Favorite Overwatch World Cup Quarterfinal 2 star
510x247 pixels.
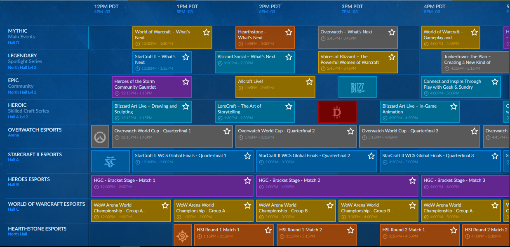(350, 131)
